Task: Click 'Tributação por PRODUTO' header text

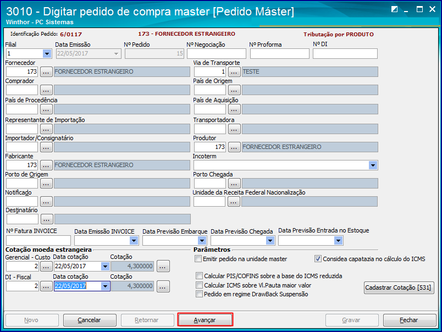Action: (x=339, y=35)
